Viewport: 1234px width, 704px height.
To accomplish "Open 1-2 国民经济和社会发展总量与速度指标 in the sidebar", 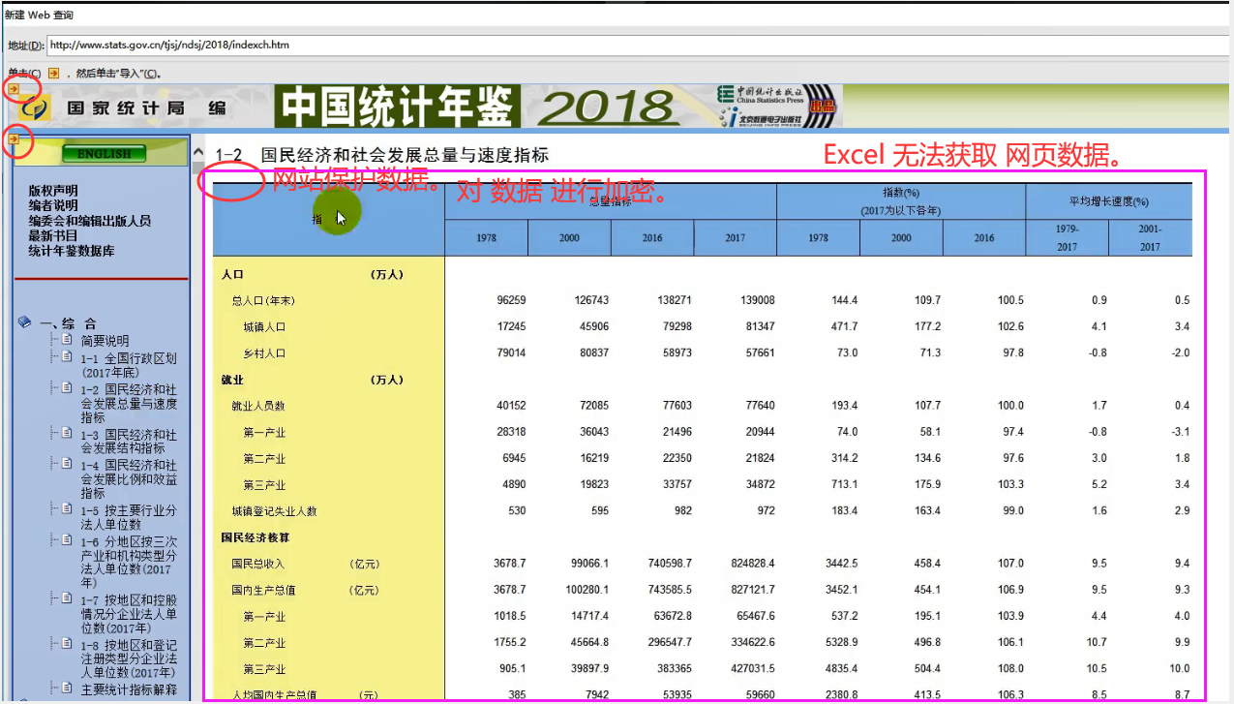I will [129, 403].
